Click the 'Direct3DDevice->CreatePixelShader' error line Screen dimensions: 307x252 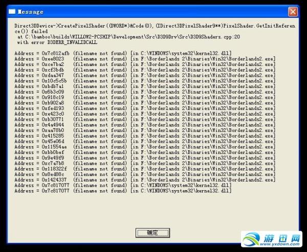tap(155, 29)
